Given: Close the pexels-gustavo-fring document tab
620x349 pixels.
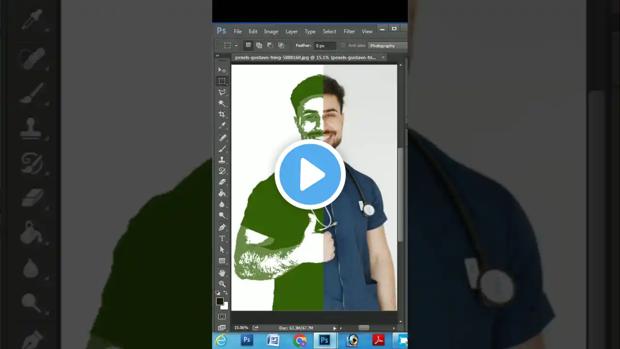Looking at the screenshot, I should click(x=383, y=57).
